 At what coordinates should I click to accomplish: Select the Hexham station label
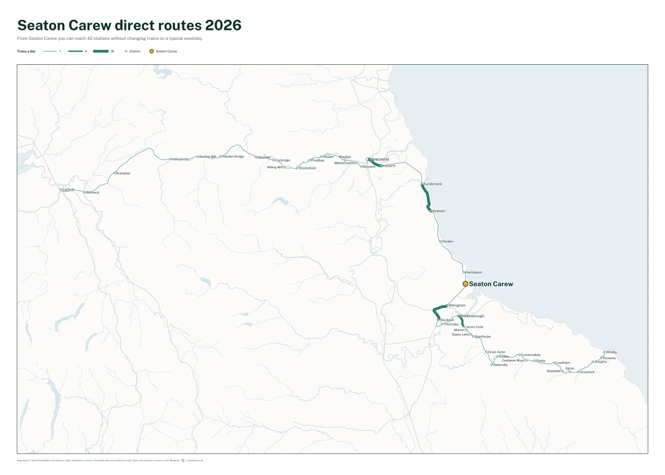(x=264, y=157)
